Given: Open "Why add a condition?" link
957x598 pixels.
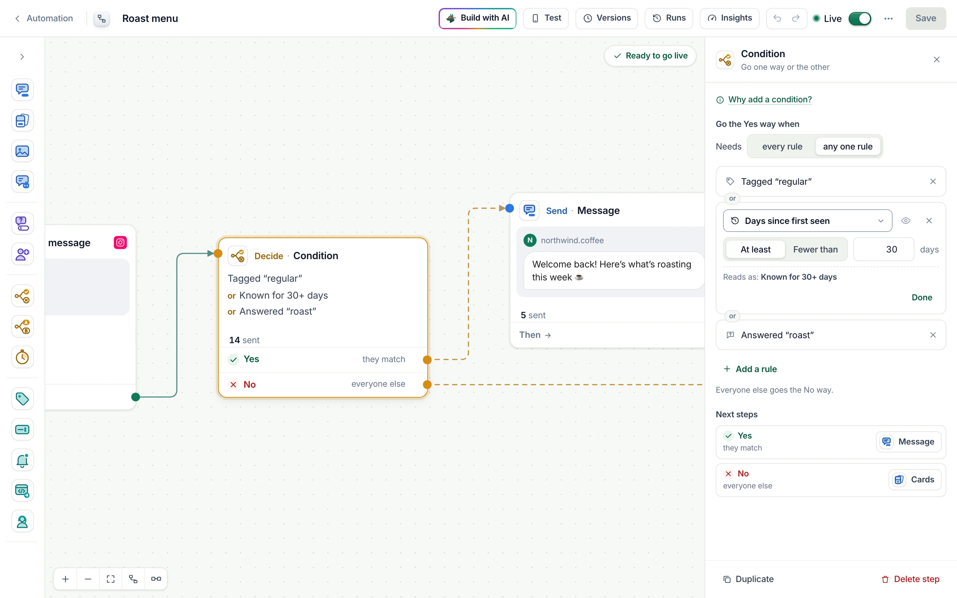Looking at the screenshot, I should tap(770, 100).
